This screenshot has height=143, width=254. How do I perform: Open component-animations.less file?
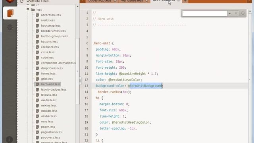pyautogui.click(x=58, y=63)
